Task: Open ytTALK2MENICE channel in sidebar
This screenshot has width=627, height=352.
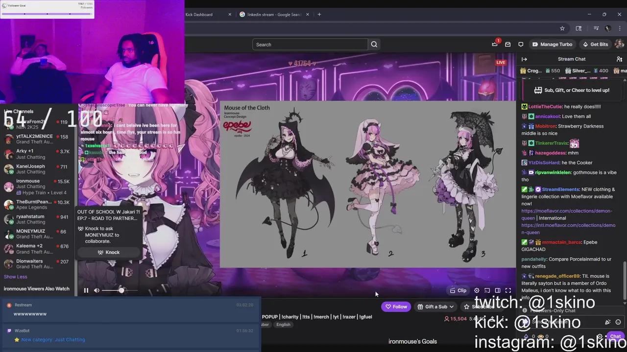Action: pyautogui.click(x=37, y=139)
